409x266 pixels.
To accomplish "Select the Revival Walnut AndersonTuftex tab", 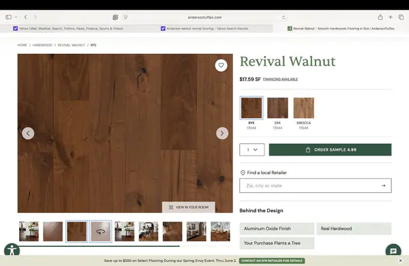I will pyautogui.click(x=341, y=29).
